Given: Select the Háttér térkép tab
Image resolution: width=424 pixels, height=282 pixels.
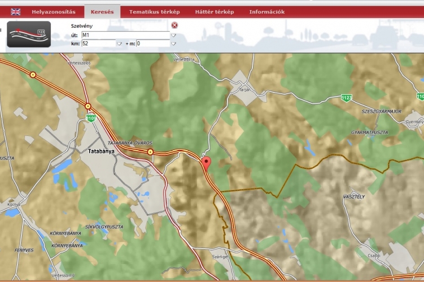Looking at the screenshot, I should coord(214,12).
